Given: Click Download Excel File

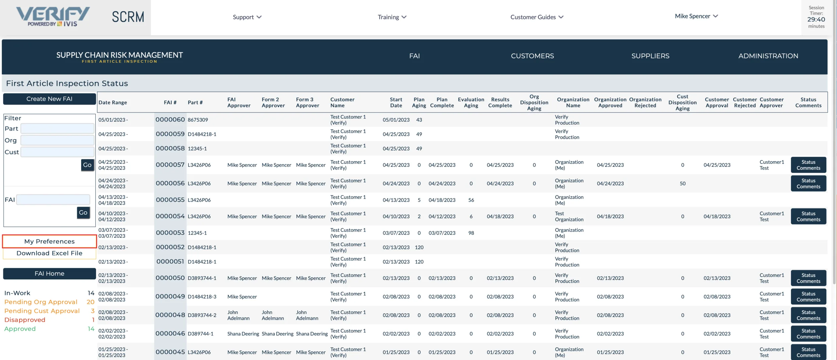Looking at the screenshot, I should click(x=49, y=253).
